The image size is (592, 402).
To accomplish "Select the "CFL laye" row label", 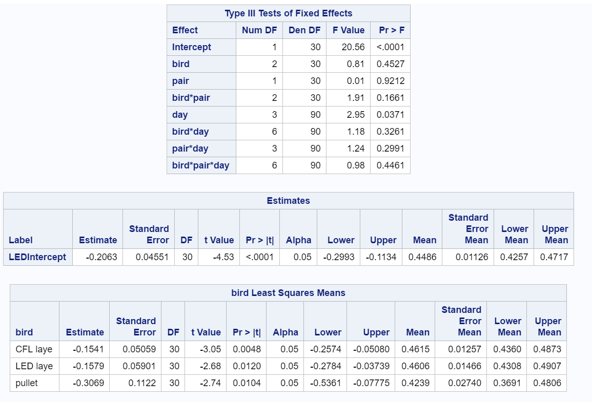I will point(34,349).
